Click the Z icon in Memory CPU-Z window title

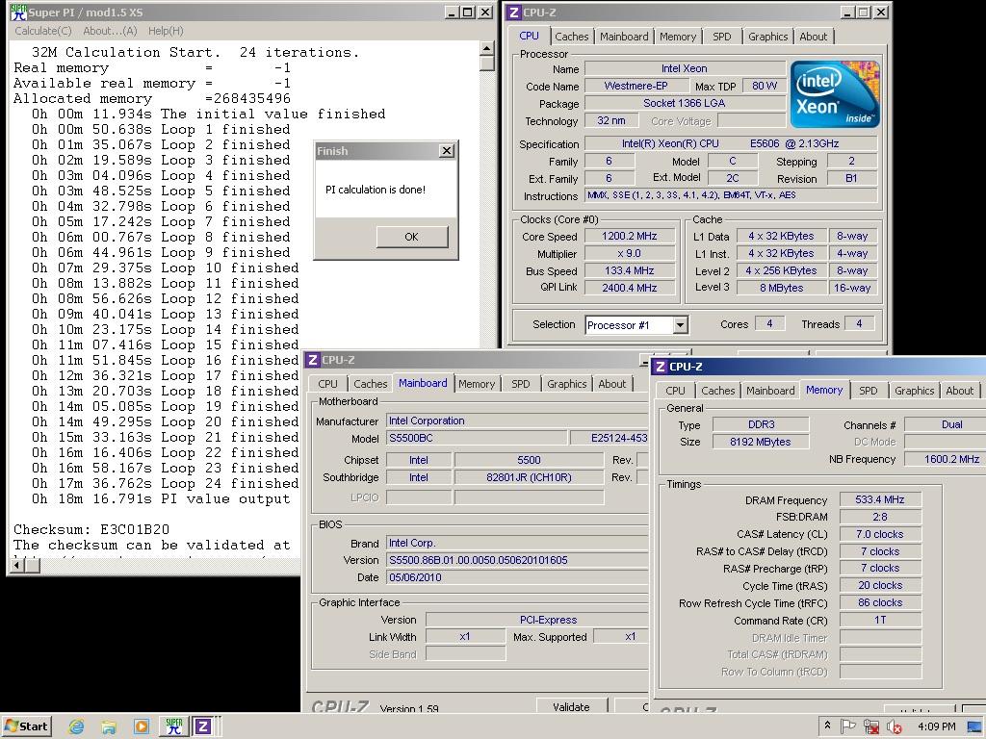coord(661,367)
